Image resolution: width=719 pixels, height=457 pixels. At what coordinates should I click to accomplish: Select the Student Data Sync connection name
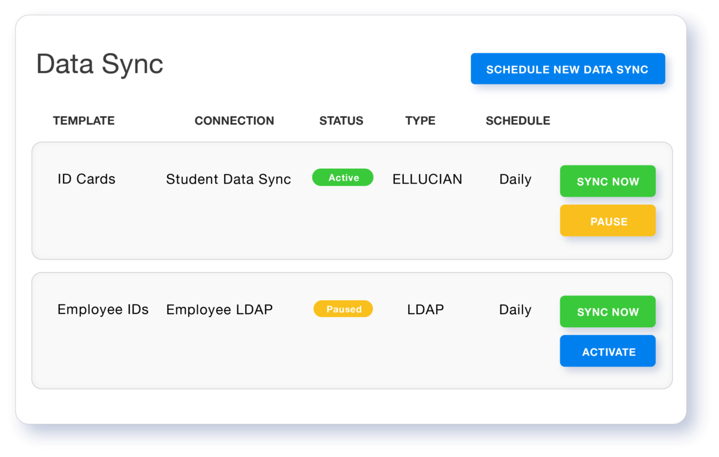click(228, 179)
